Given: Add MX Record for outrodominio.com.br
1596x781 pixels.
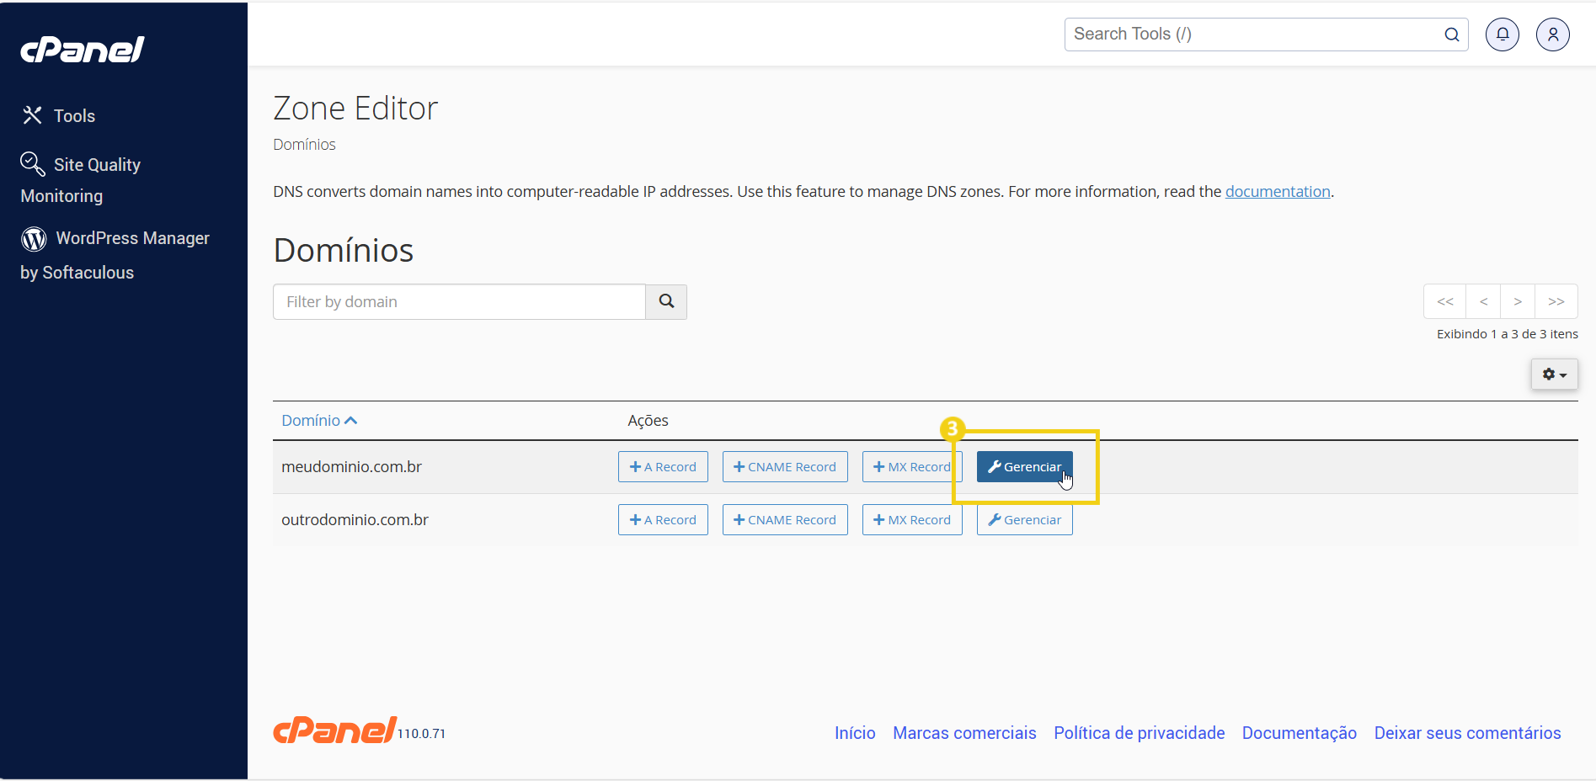Looking at the screenshot, I should 912,519.
